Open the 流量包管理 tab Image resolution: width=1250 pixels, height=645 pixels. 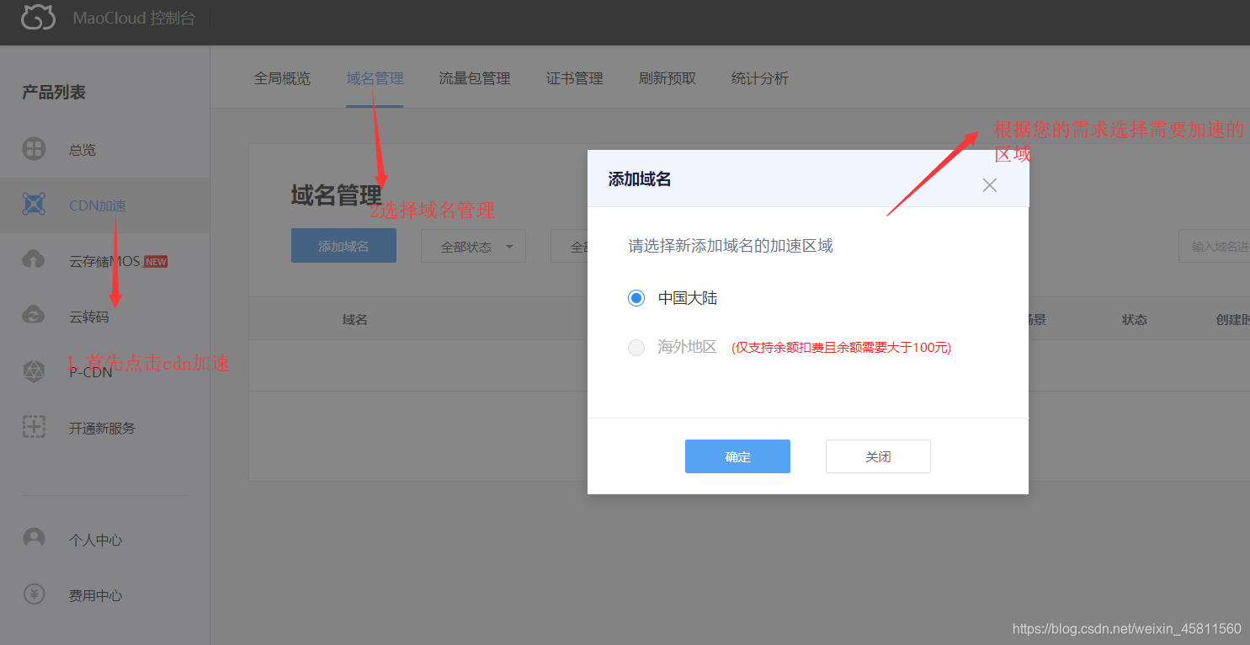[x=475, y=78]
